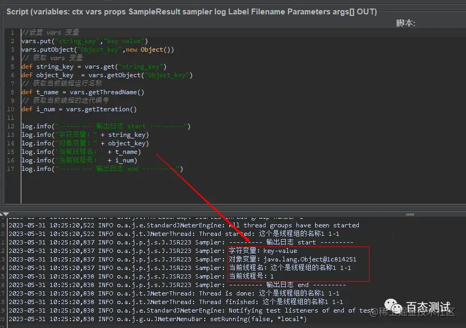Click log entry 'Thread finished: 这个是线程组的名称1 1-1'

175,302
